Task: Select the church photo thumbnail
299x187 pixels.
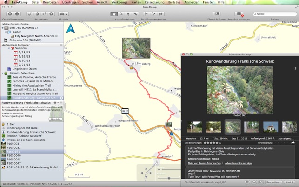Action: pyautogui.click(x=270, y=127)
